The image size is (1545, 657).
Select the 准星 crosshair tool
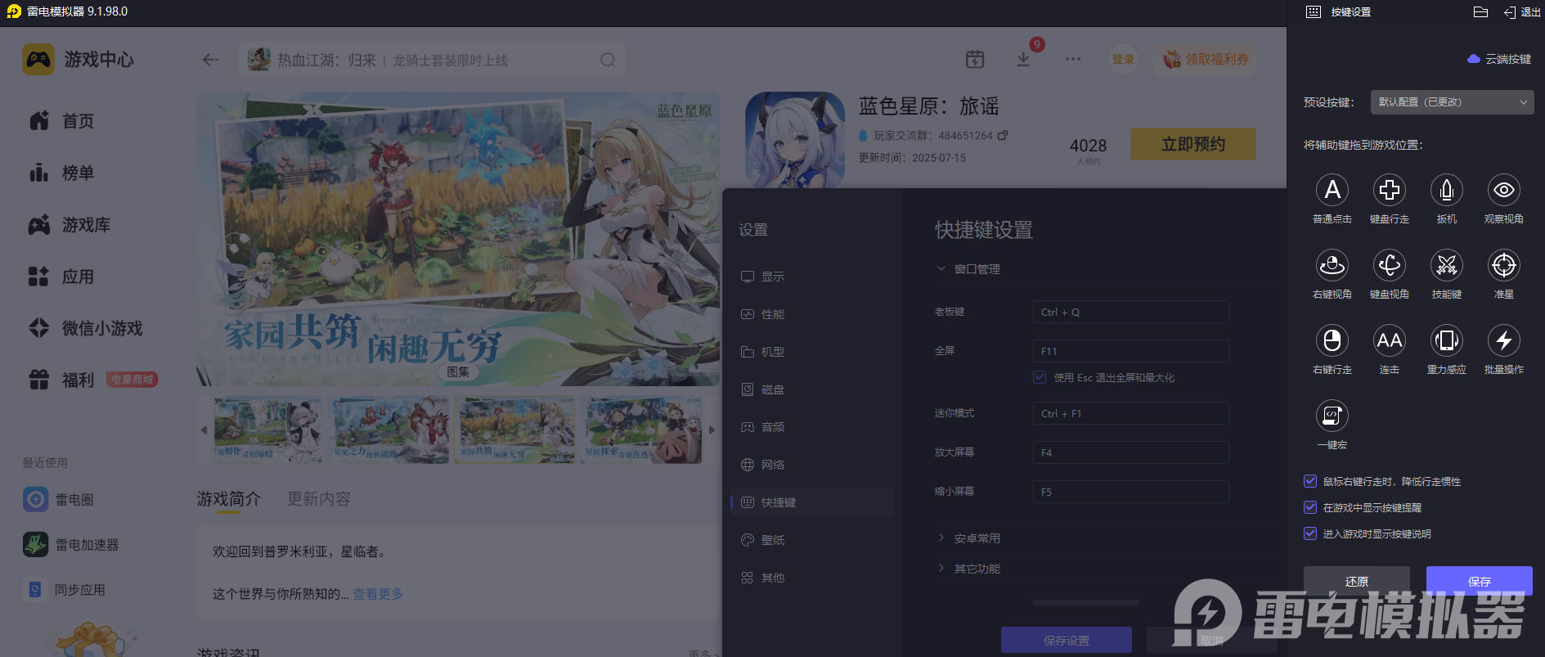[x=1504, y=265]
